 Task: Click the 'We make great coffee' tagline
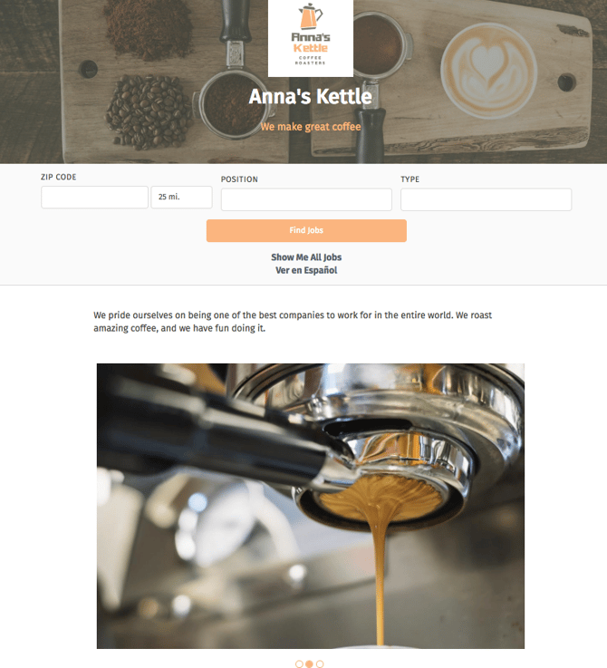pos(311,127)
